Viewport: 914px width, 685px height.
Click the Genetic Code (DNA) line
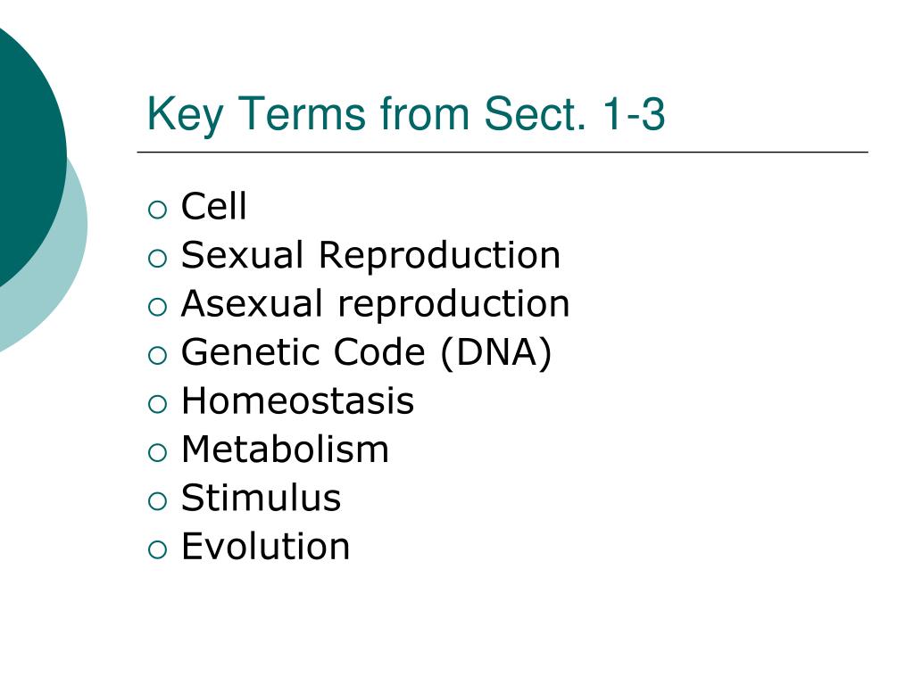pos(367,352)
